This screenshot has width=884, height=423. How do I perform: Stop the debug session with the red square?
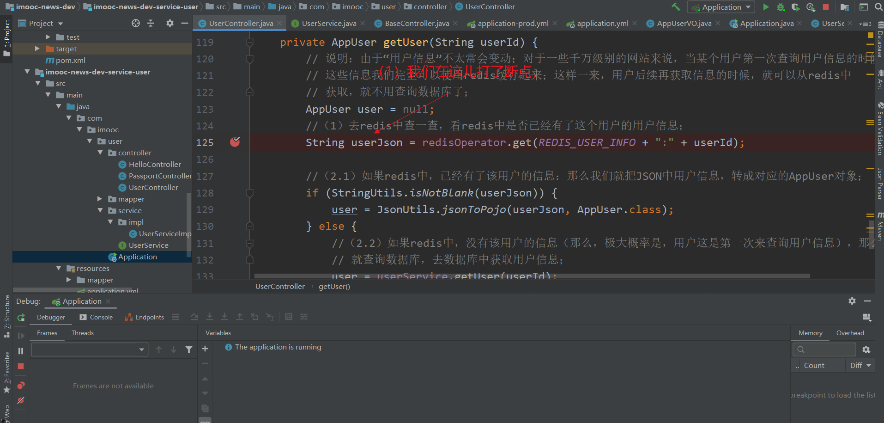[21, 366]
